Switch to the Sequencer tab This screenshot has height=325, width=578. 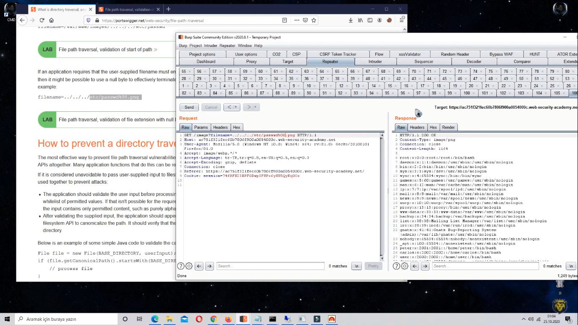pyautogui.click(x=424, y=62)
